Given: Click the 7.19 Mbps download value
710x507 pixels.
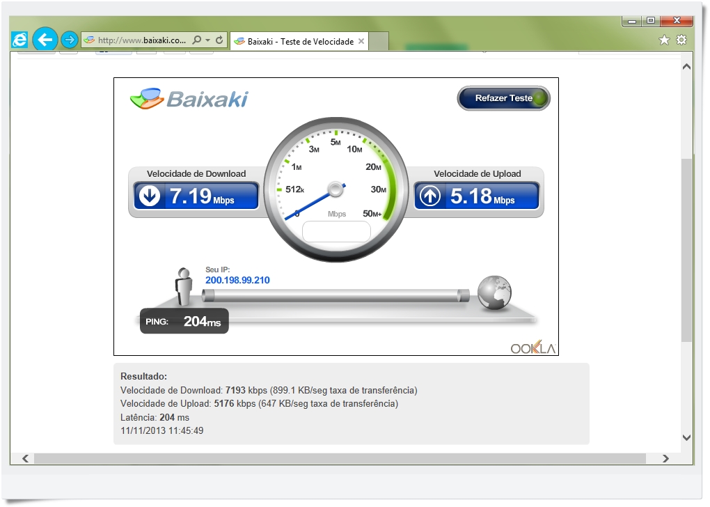Looking at the screenshot, I should pyautogui.click(x=202, y=196).
